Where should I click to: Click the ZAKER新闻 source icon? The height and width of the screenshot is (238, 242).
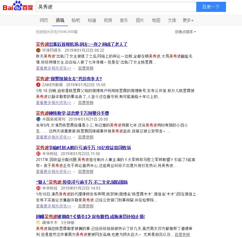[38, 85]
